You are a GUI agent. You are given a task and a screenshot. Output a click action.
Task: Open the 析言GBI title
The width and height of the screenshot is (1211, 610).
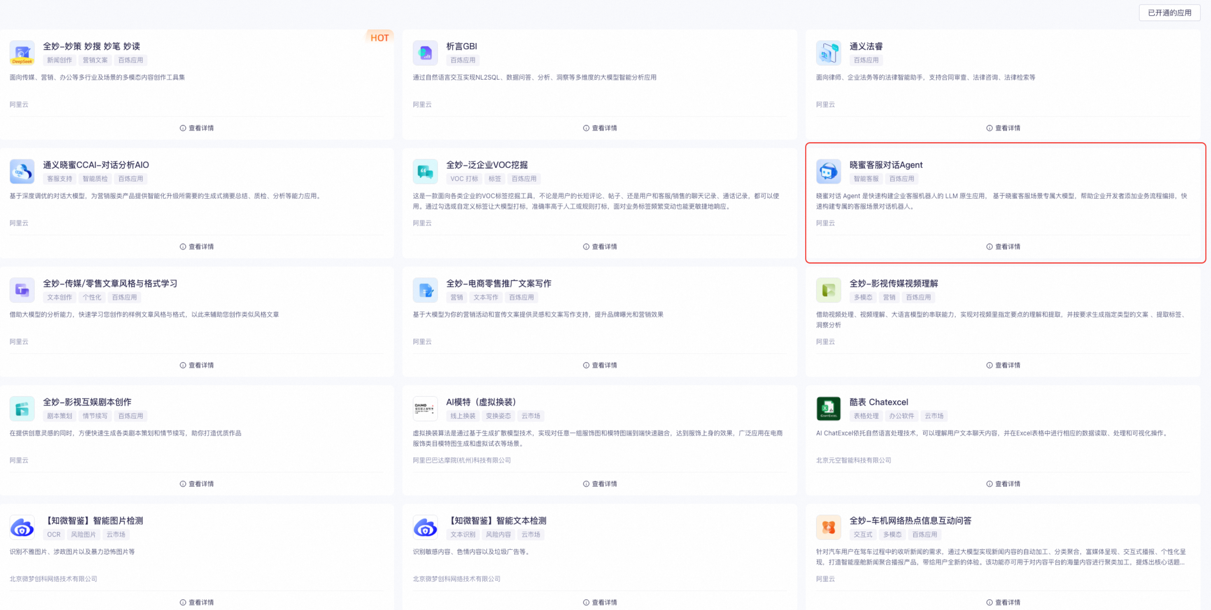click(461, 46)
